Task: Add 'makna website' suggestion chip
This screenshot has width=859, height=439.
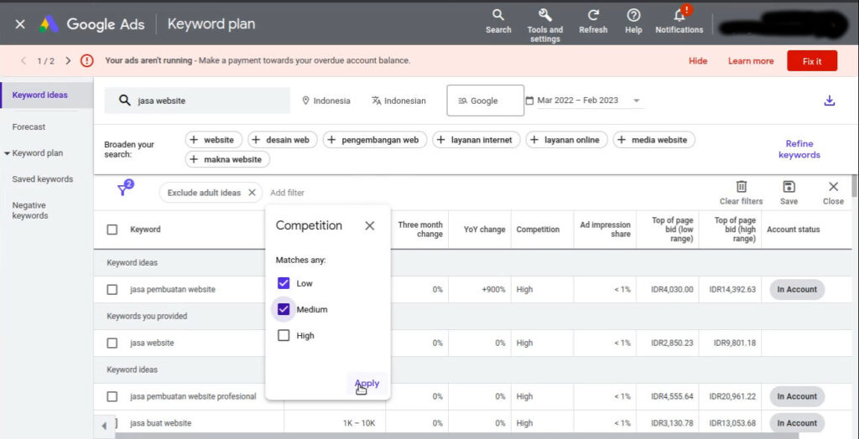Action: click(x=227, y=160)
